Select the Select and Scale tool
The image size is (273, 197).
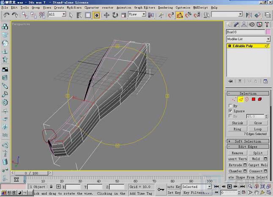pyautogui.click(x=124, y=15)
